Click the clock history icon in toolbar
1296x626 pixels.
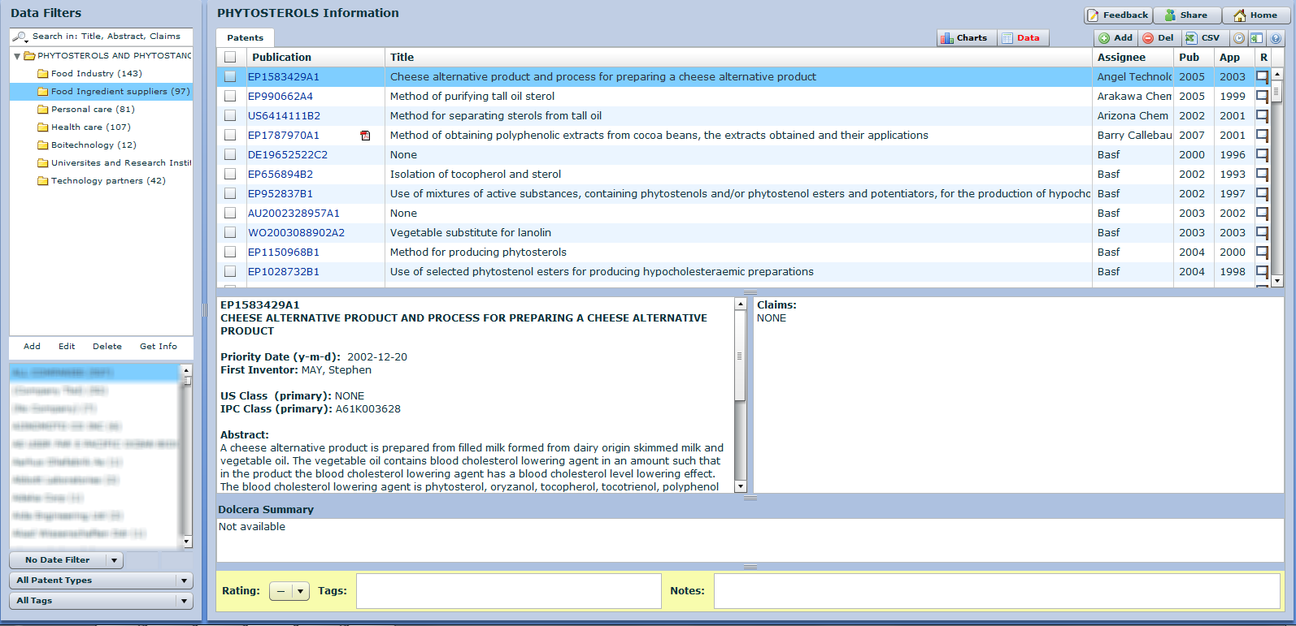[1238, 38]
